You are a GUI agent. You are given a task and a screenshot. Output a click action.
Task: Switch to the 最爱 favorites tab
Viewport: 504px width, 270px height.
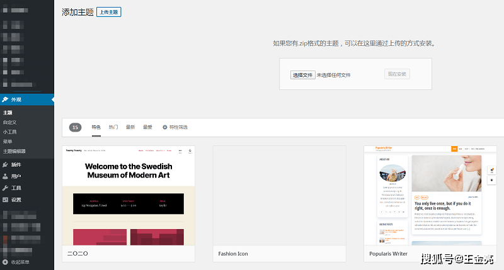tap(147, 127)
